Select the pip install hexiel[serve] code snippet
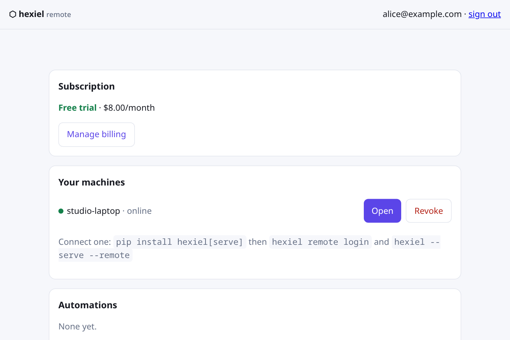510x340 pixels. [x=179, y=242]
